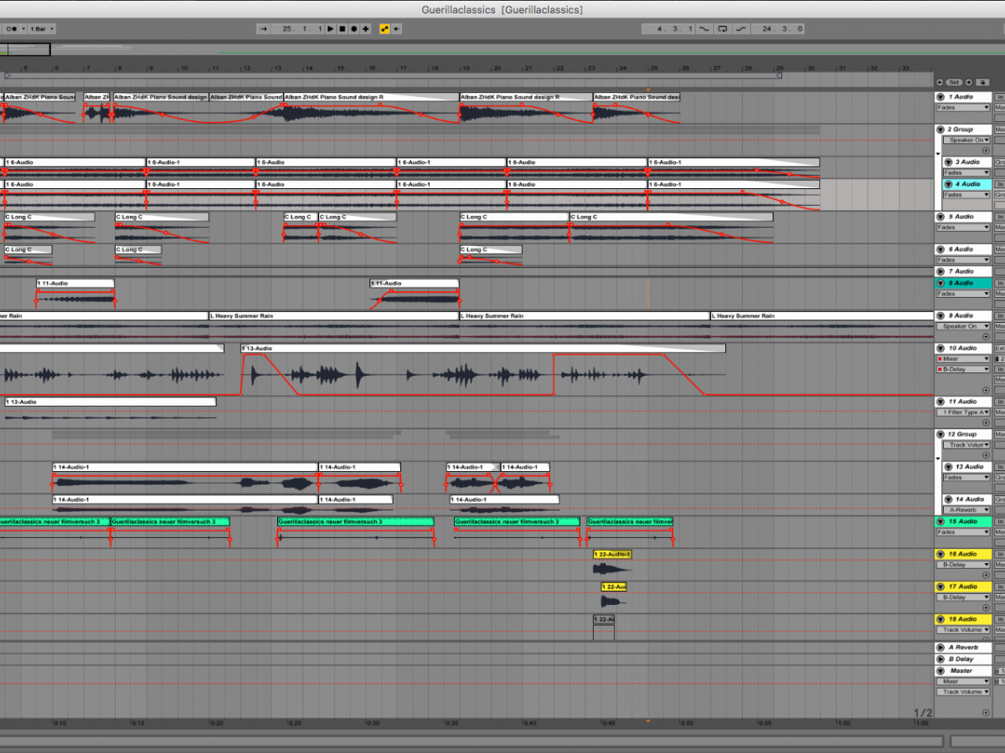Select the 8 Audio track header
The height and width of the screenshot is (753, 1005).
(x=963, y=283)
